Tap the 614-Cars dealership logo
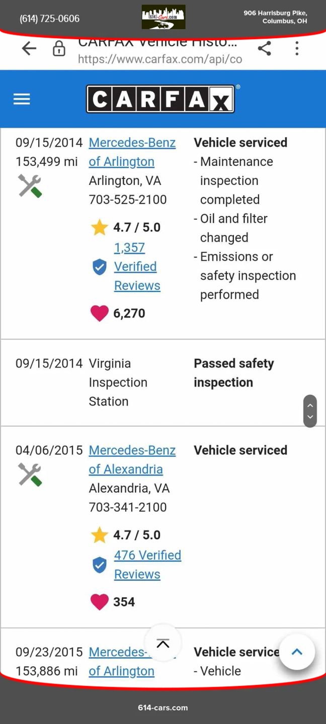The width and height of the screenshot is (326, 724). coord(163,17)
